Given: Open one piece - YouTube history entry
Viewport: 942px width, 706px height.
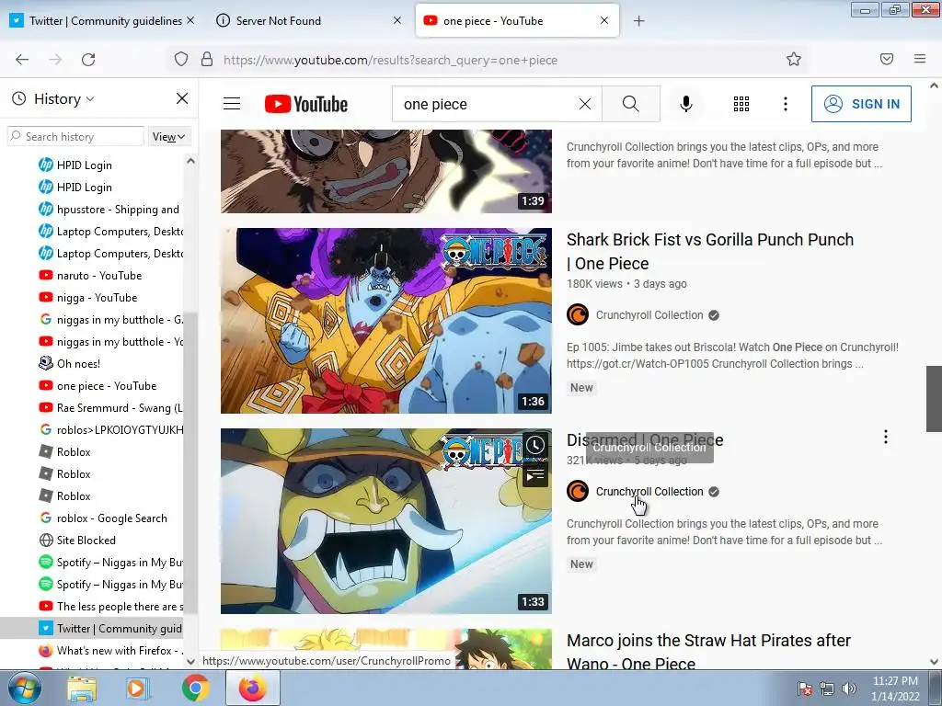Looking at the screenshot, I should 107,386.
